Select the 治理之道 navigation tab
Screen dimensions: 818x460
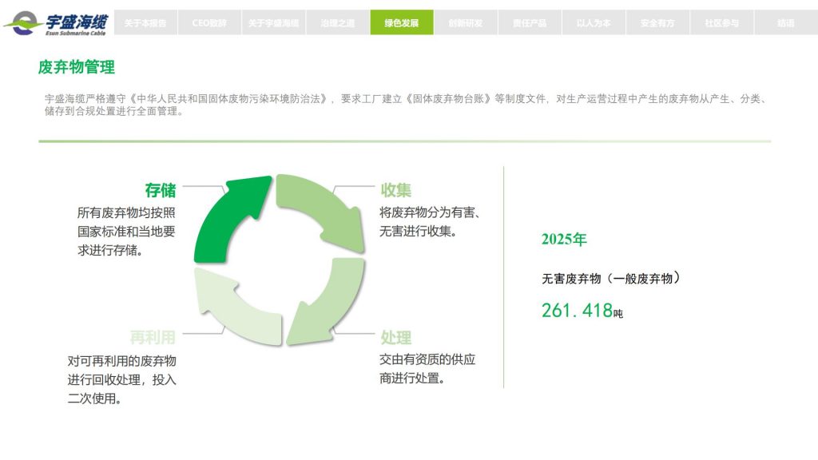[x=338, y=23]
